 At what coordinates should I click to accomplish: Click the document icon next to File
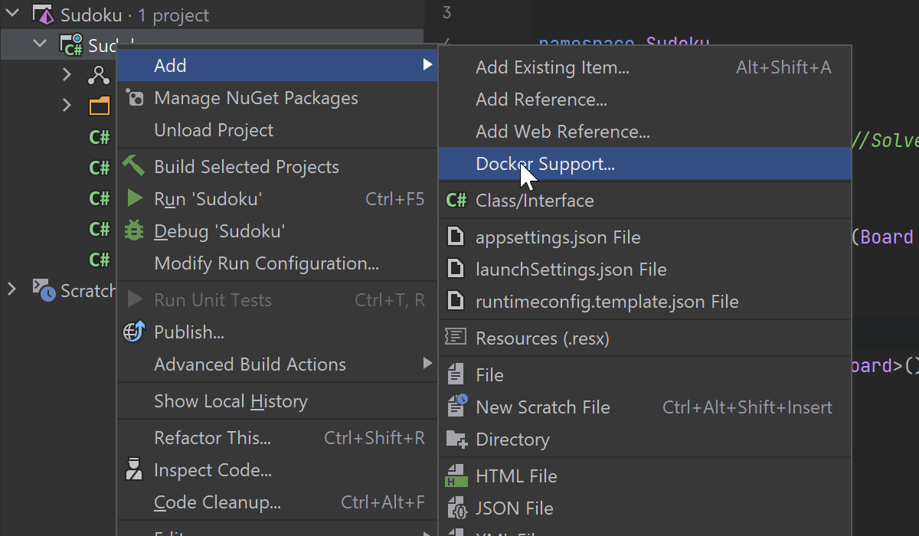[x=456, y=374]
